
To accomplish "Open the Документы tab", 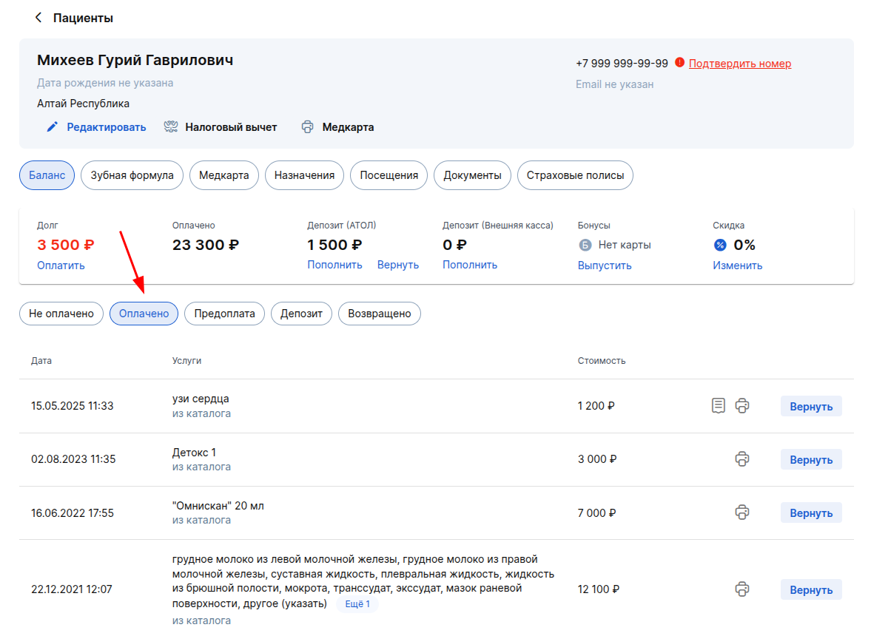I will point(472,175).
